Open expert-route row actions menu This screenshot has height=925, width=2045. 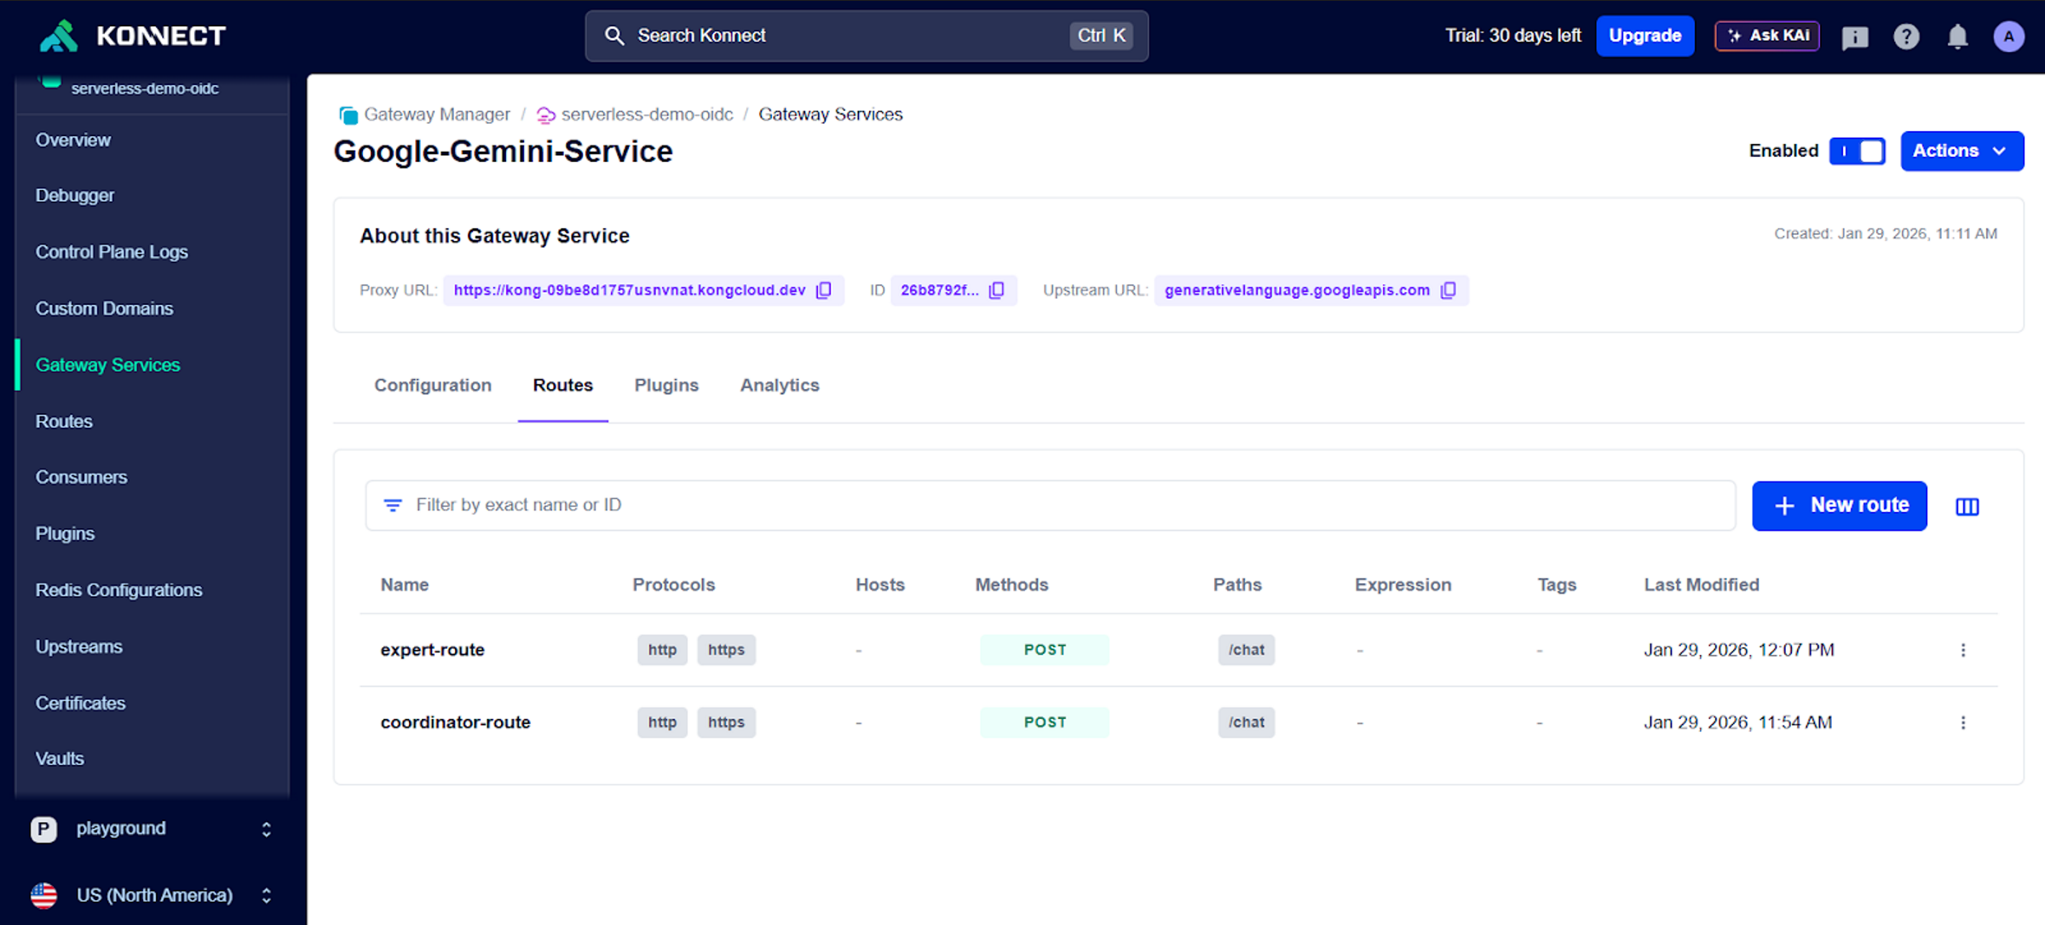click(1963, 650)
